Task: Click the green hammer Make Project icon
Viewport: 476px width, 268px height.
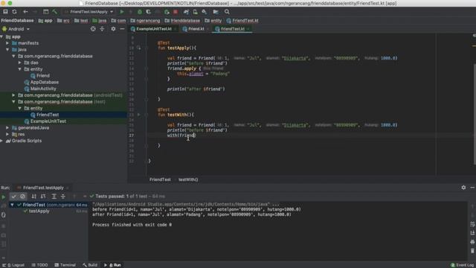Action: point(54,12)
